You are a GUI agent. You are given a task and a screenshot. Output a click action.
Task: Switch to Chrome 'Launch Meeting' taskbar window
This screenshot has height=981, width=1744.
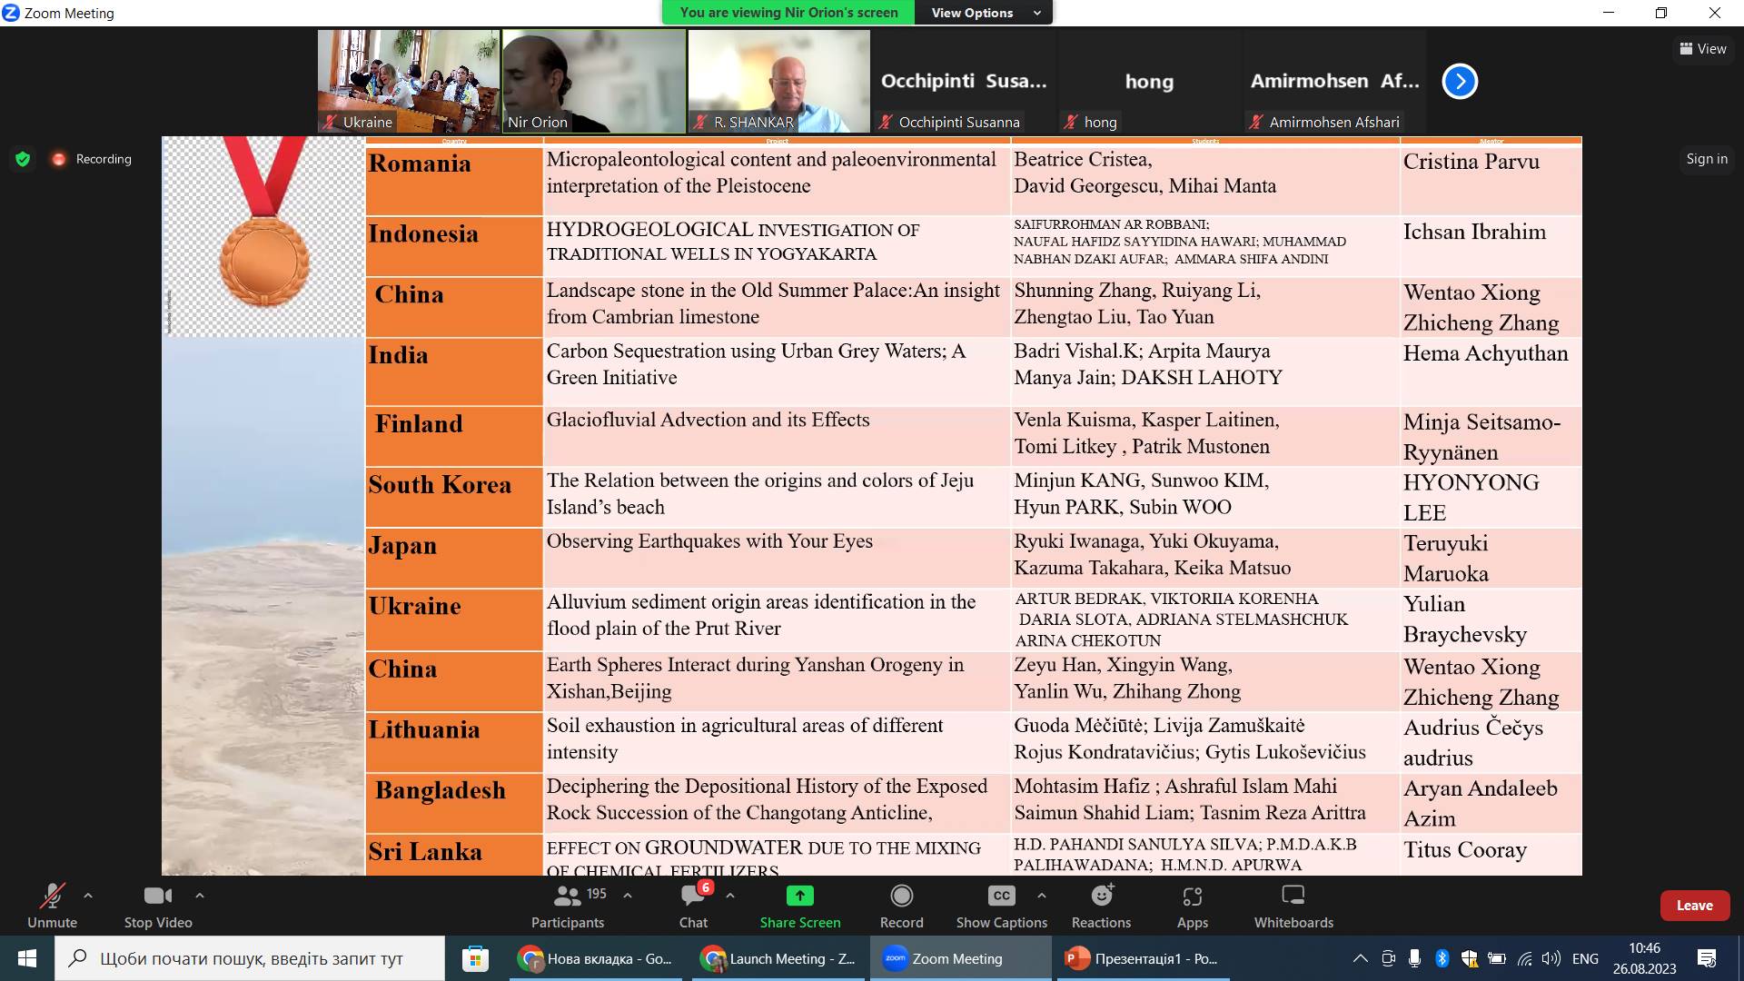[778, 958]
